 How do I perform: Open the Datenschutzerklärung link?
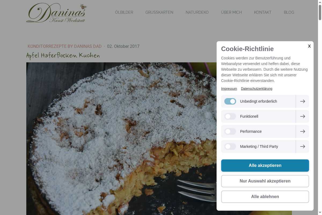257,89
